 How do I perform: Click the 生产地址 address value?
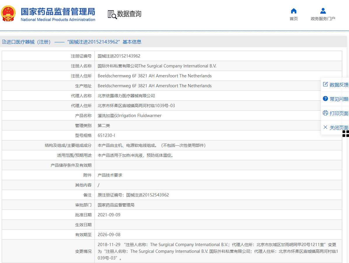pos(155,86)
